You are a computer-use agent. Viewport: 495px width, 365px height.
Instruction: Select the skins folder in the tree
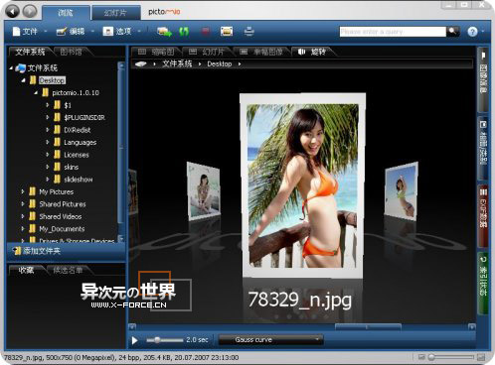coord(72,167)
